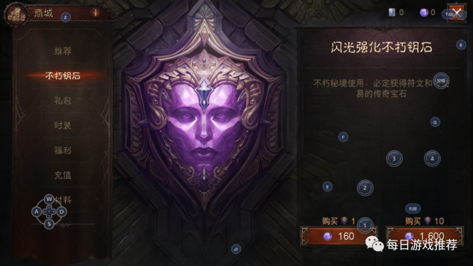The width and height of the screenshot is (473, 266).
Task: Tap the circular skill key 2 overlay
Action: tap(365, 188)
